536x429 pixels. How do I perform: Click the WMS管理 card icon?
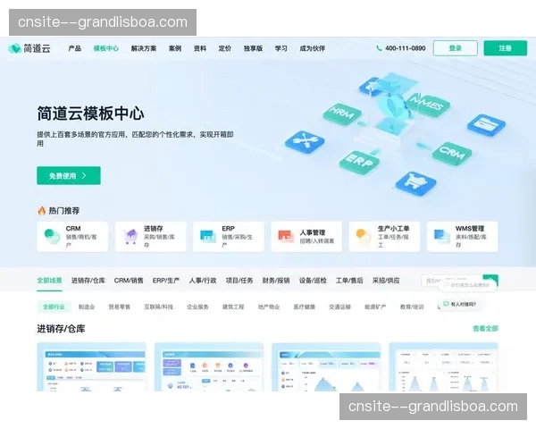point(441,236)
